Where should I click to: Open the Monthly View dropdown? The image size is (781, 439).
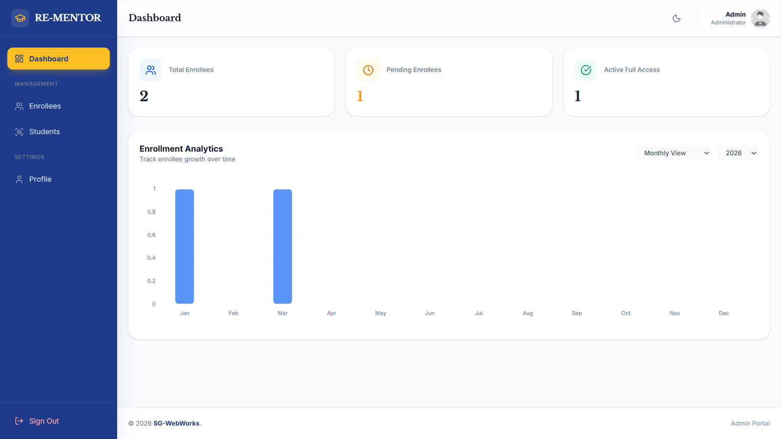[x=673, y=153]
